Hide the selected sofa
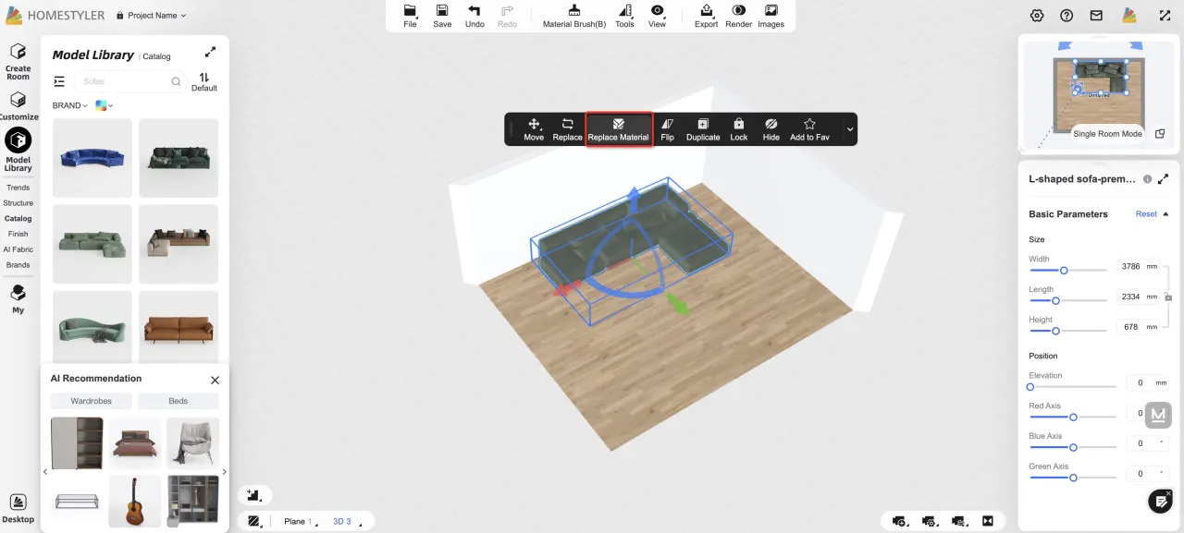The image size is (1184, 533). tap(771, 129)
